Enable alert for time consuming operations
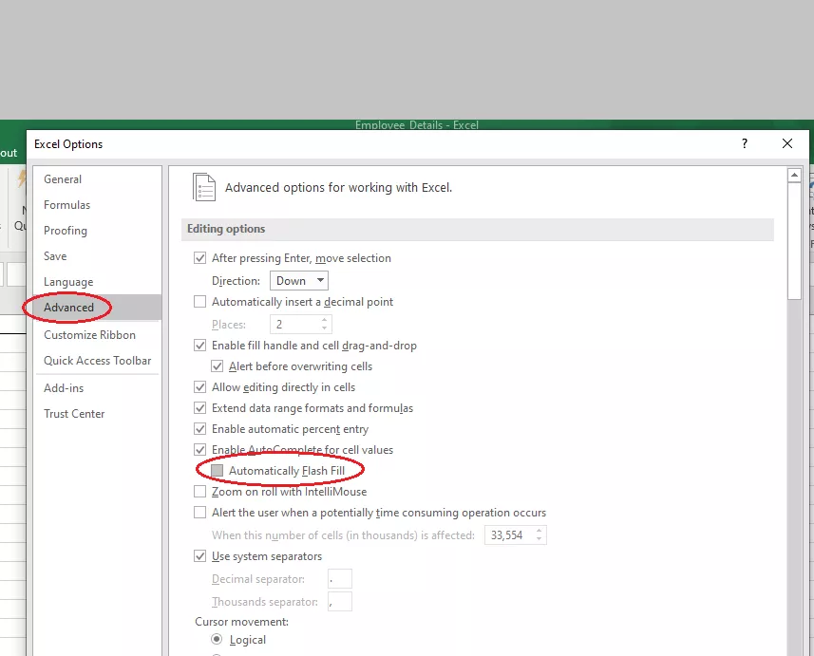This screenshot has width=814, height=656. click(199, 513)
